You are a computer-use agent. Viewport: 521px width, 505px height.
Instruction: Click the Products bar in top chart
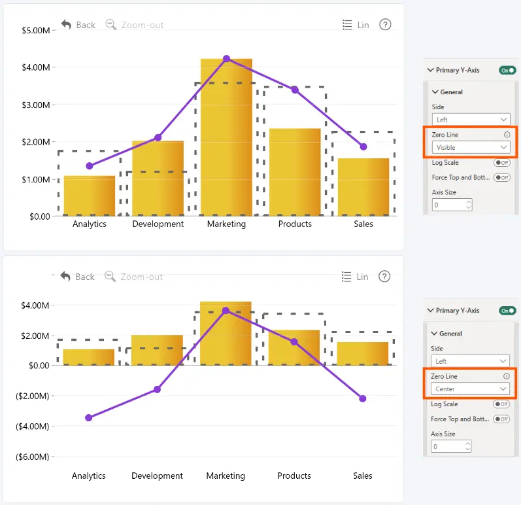tap(295, 172)
